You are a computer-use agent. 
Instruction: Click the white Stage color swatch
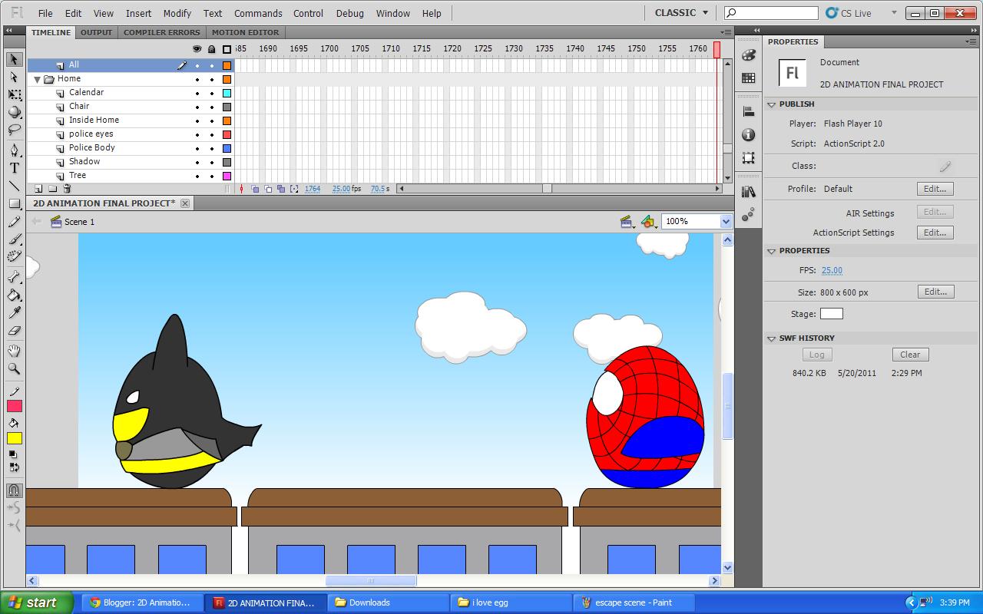pos(831,314)
